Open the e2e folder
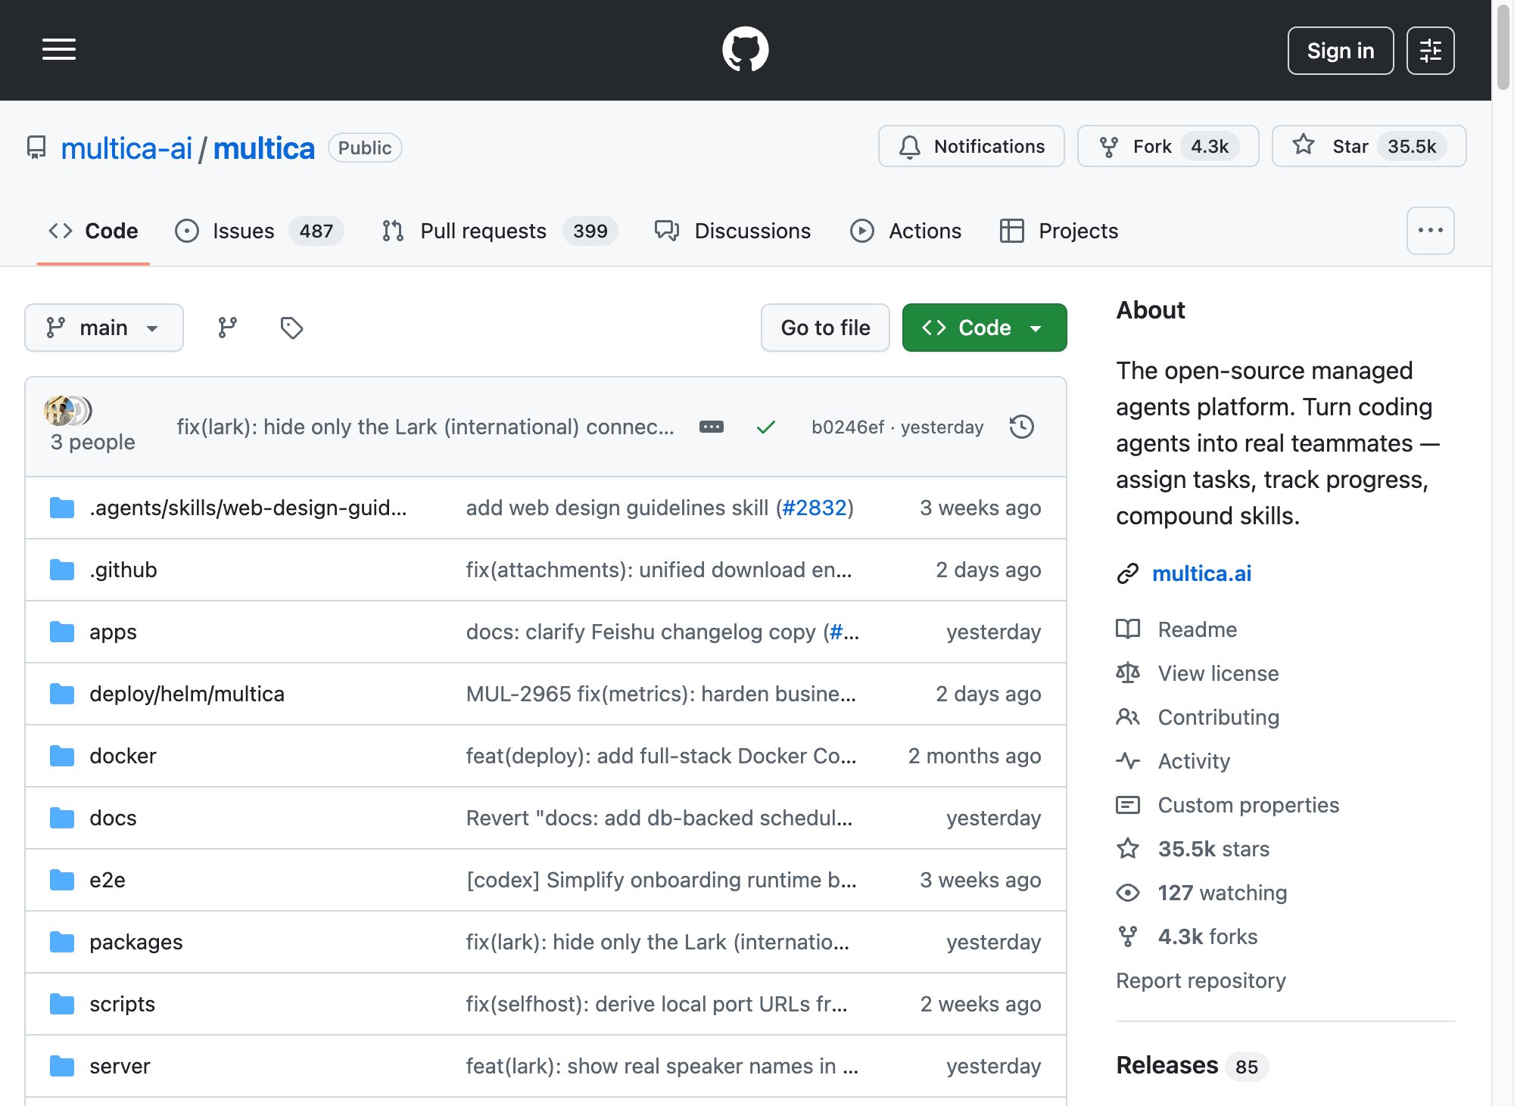 (107, 880)
